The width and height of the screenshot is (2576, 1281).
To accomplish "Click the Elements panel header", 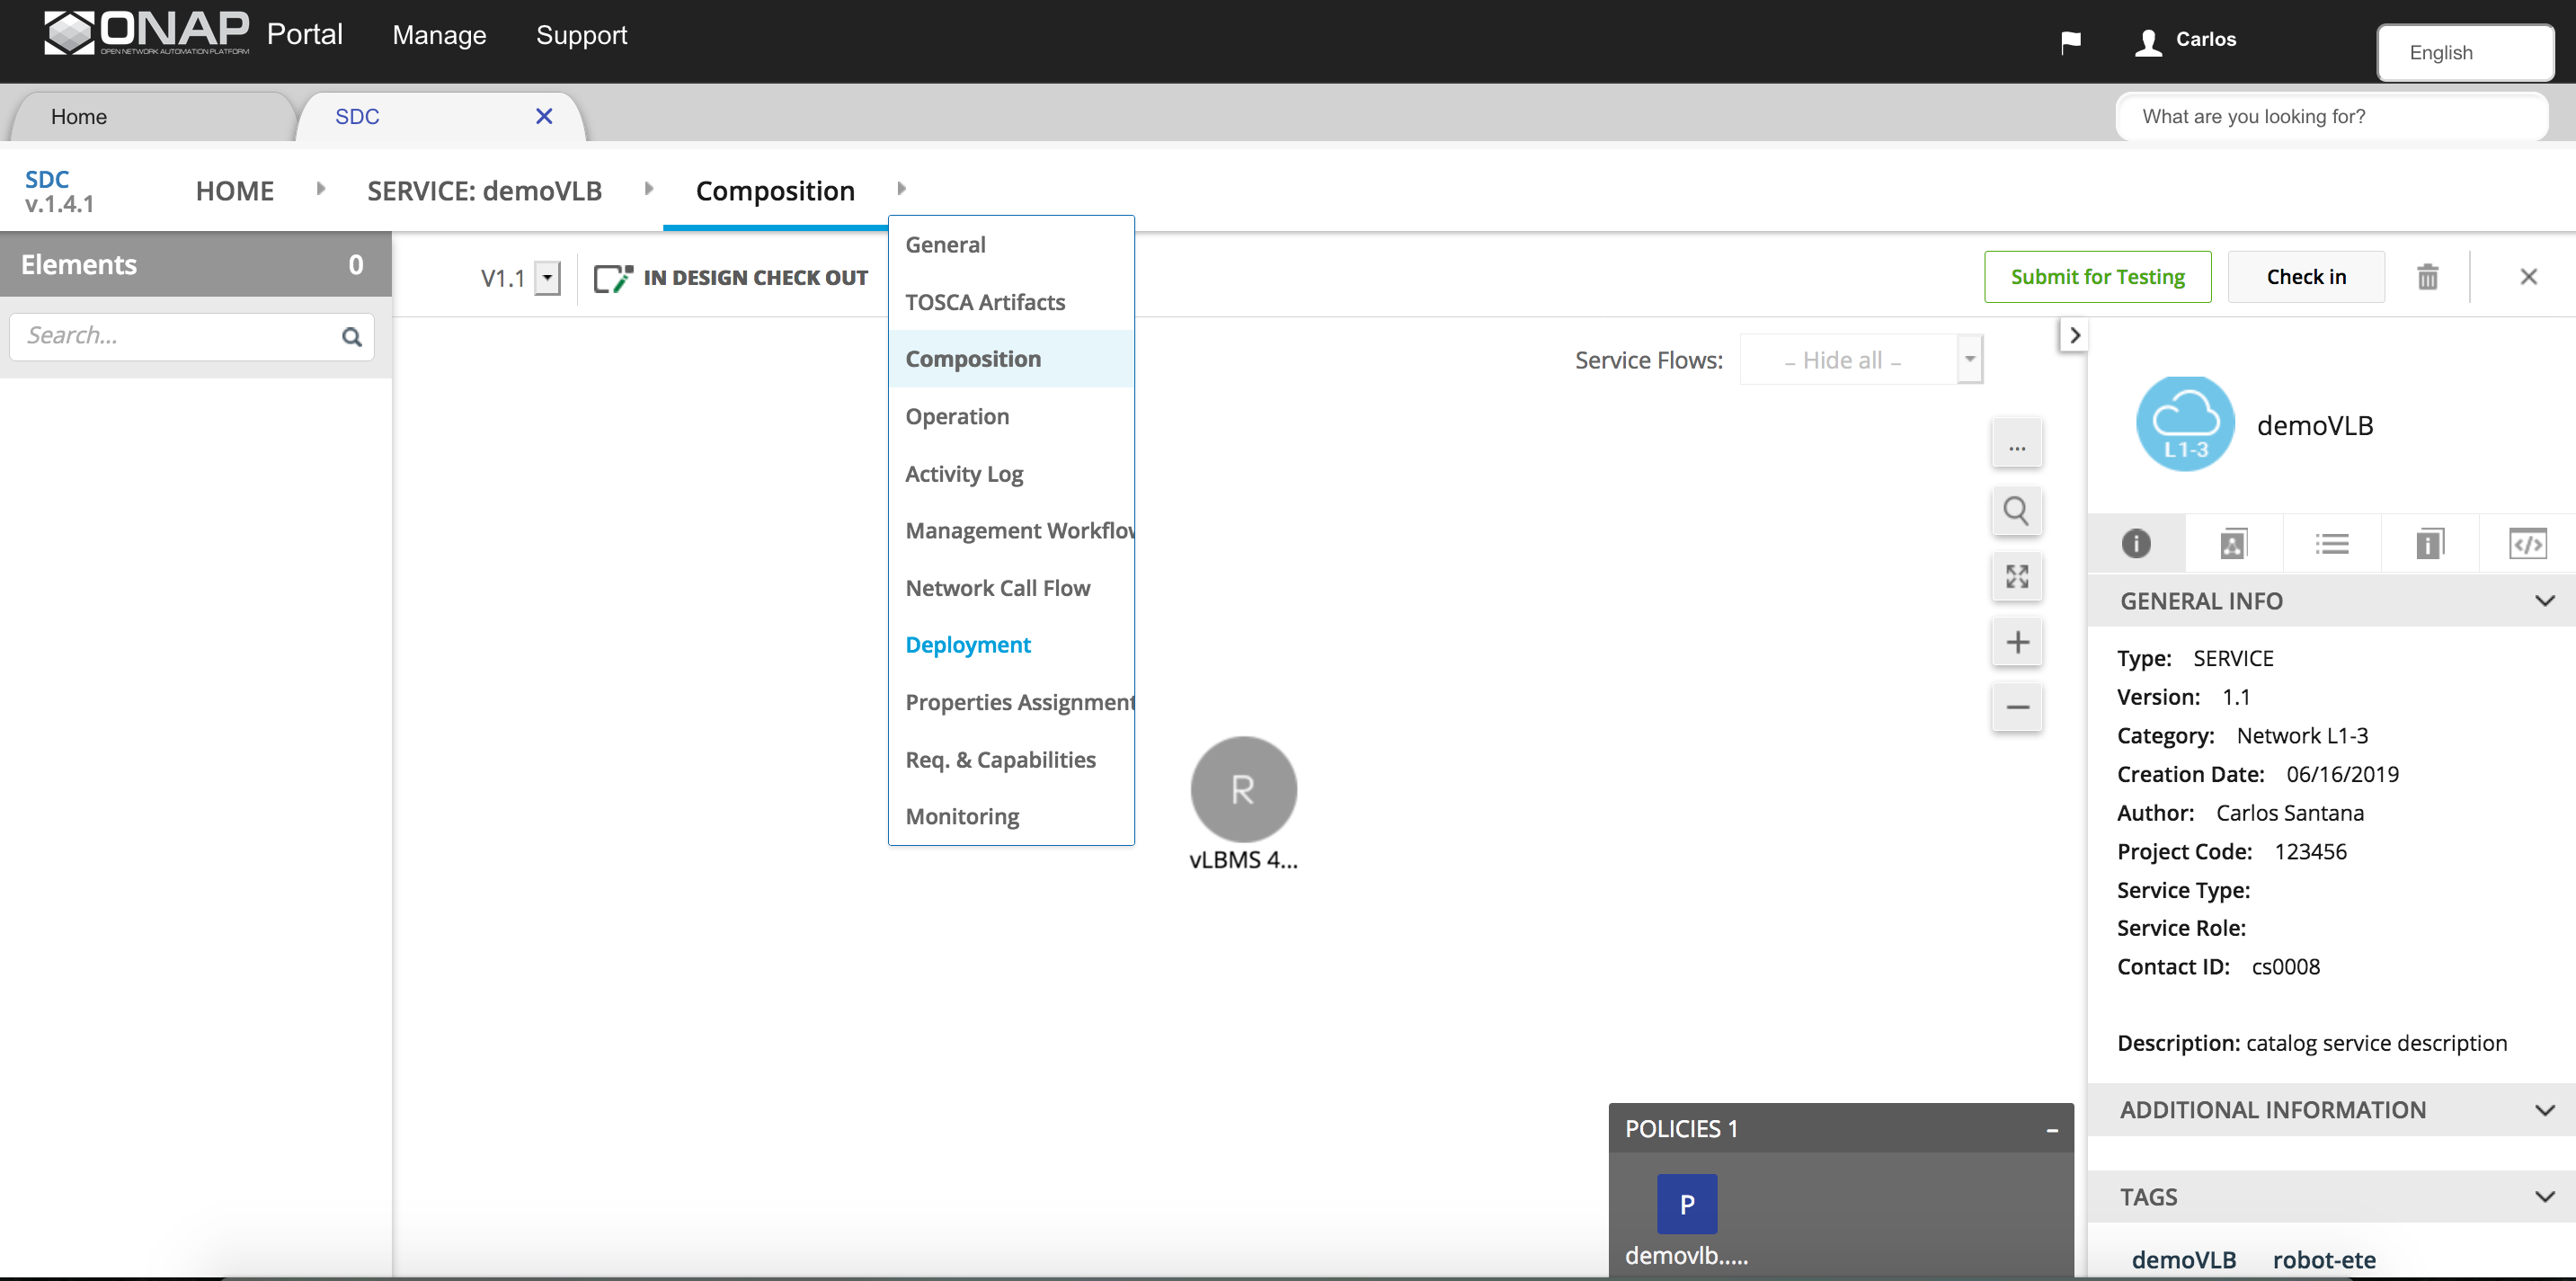I will (196, 265).
